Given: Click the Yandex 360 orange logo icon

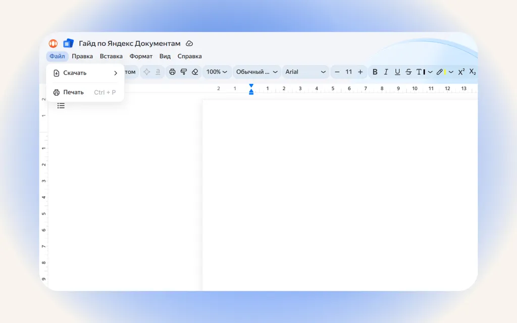Looking at the screenshot, I should (x=53, y=43).
